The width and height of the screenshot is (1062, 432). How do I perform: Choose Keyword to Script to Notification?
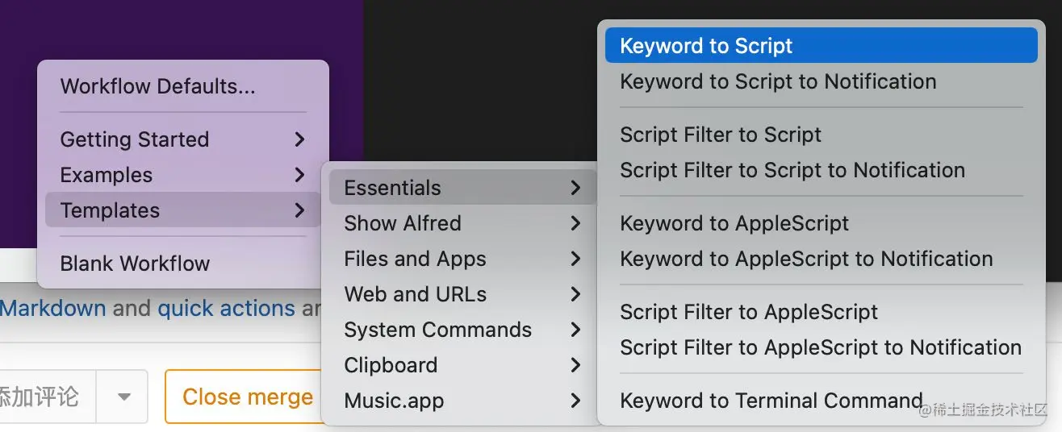pos(777,81)
